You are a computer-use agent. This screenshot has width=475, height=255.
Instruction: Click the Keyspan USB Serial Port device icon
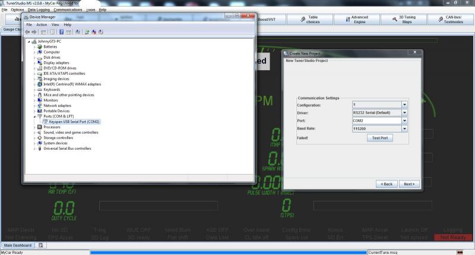[x=45, y=122]
